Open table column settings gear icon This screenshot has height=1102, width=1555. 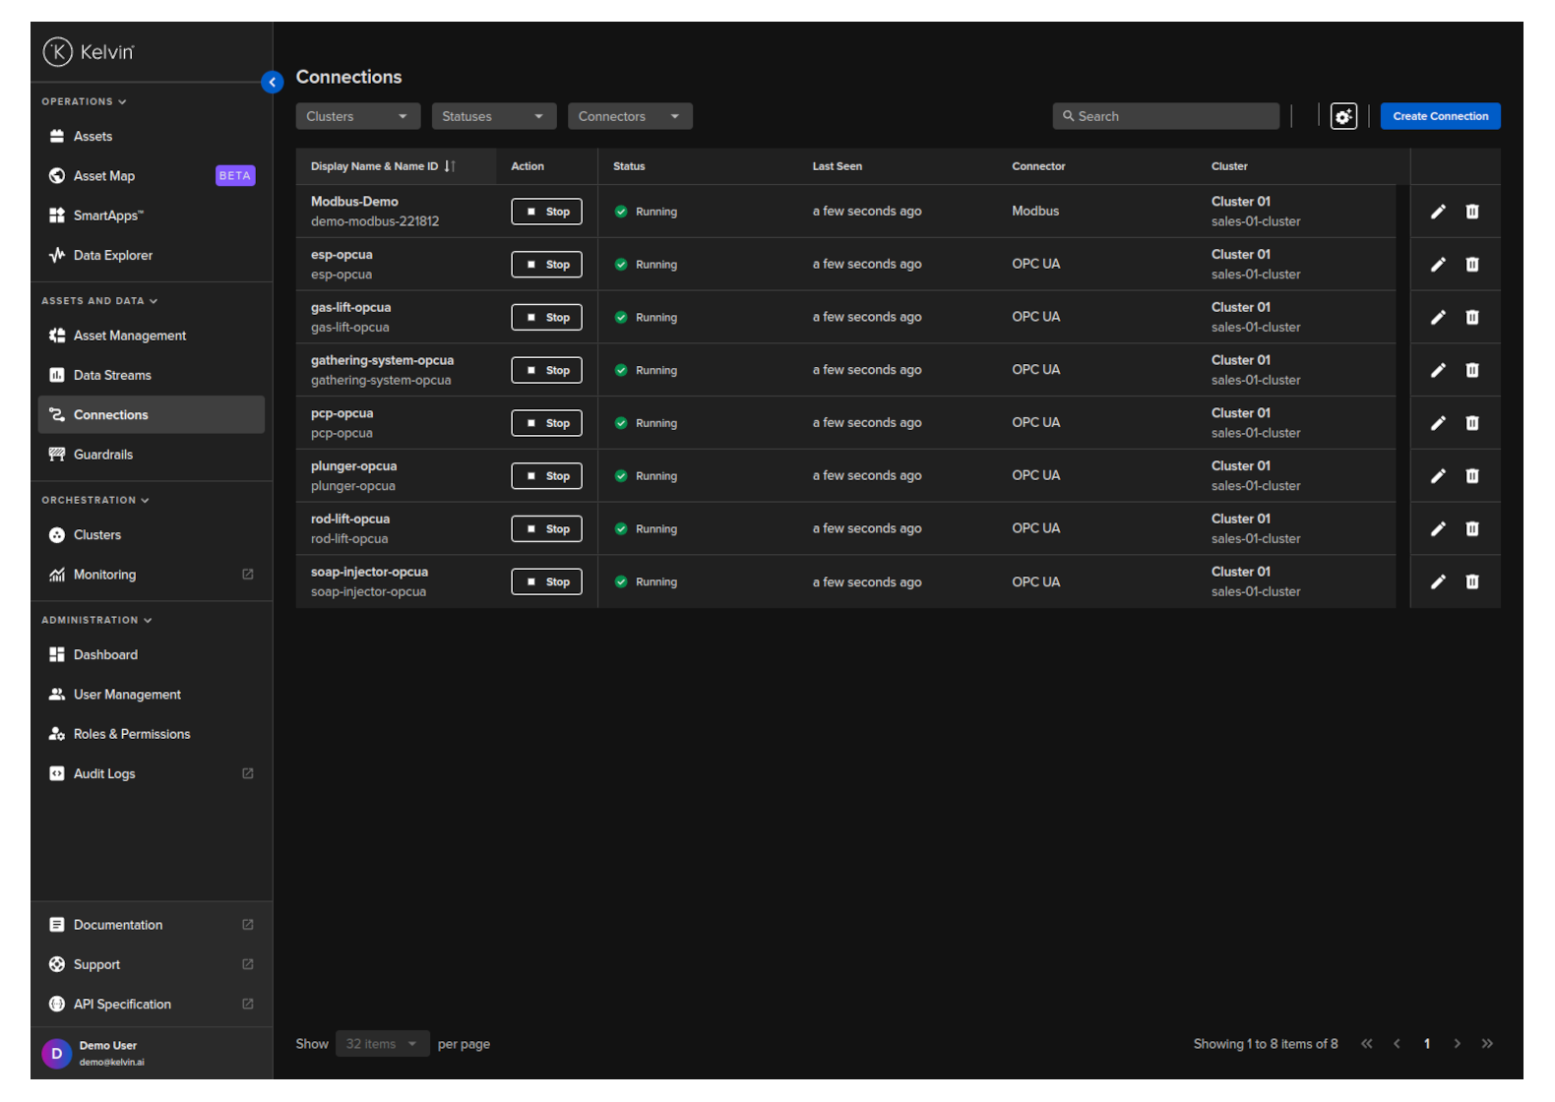click(x=1343, y=116)
